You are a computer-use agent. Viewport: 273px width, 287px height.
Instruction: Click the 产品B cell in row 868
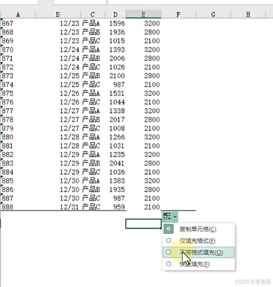click(92, 32)
